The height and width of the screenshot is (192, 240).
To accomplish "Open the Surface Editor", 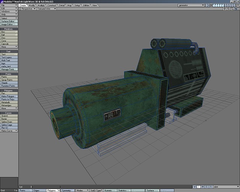I will click(9, 21).
